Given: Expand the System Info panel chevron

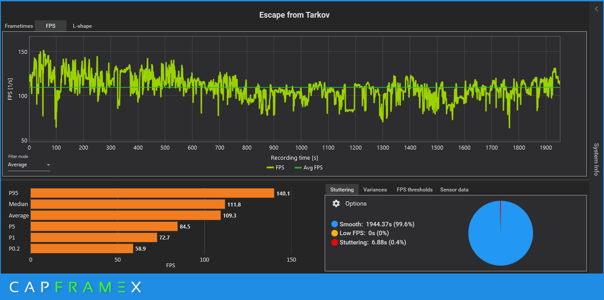Looking at the screenshot, I should (597, 9).
